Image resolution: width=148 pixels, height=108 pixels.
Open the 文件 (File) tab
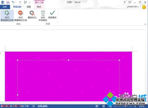5,7
